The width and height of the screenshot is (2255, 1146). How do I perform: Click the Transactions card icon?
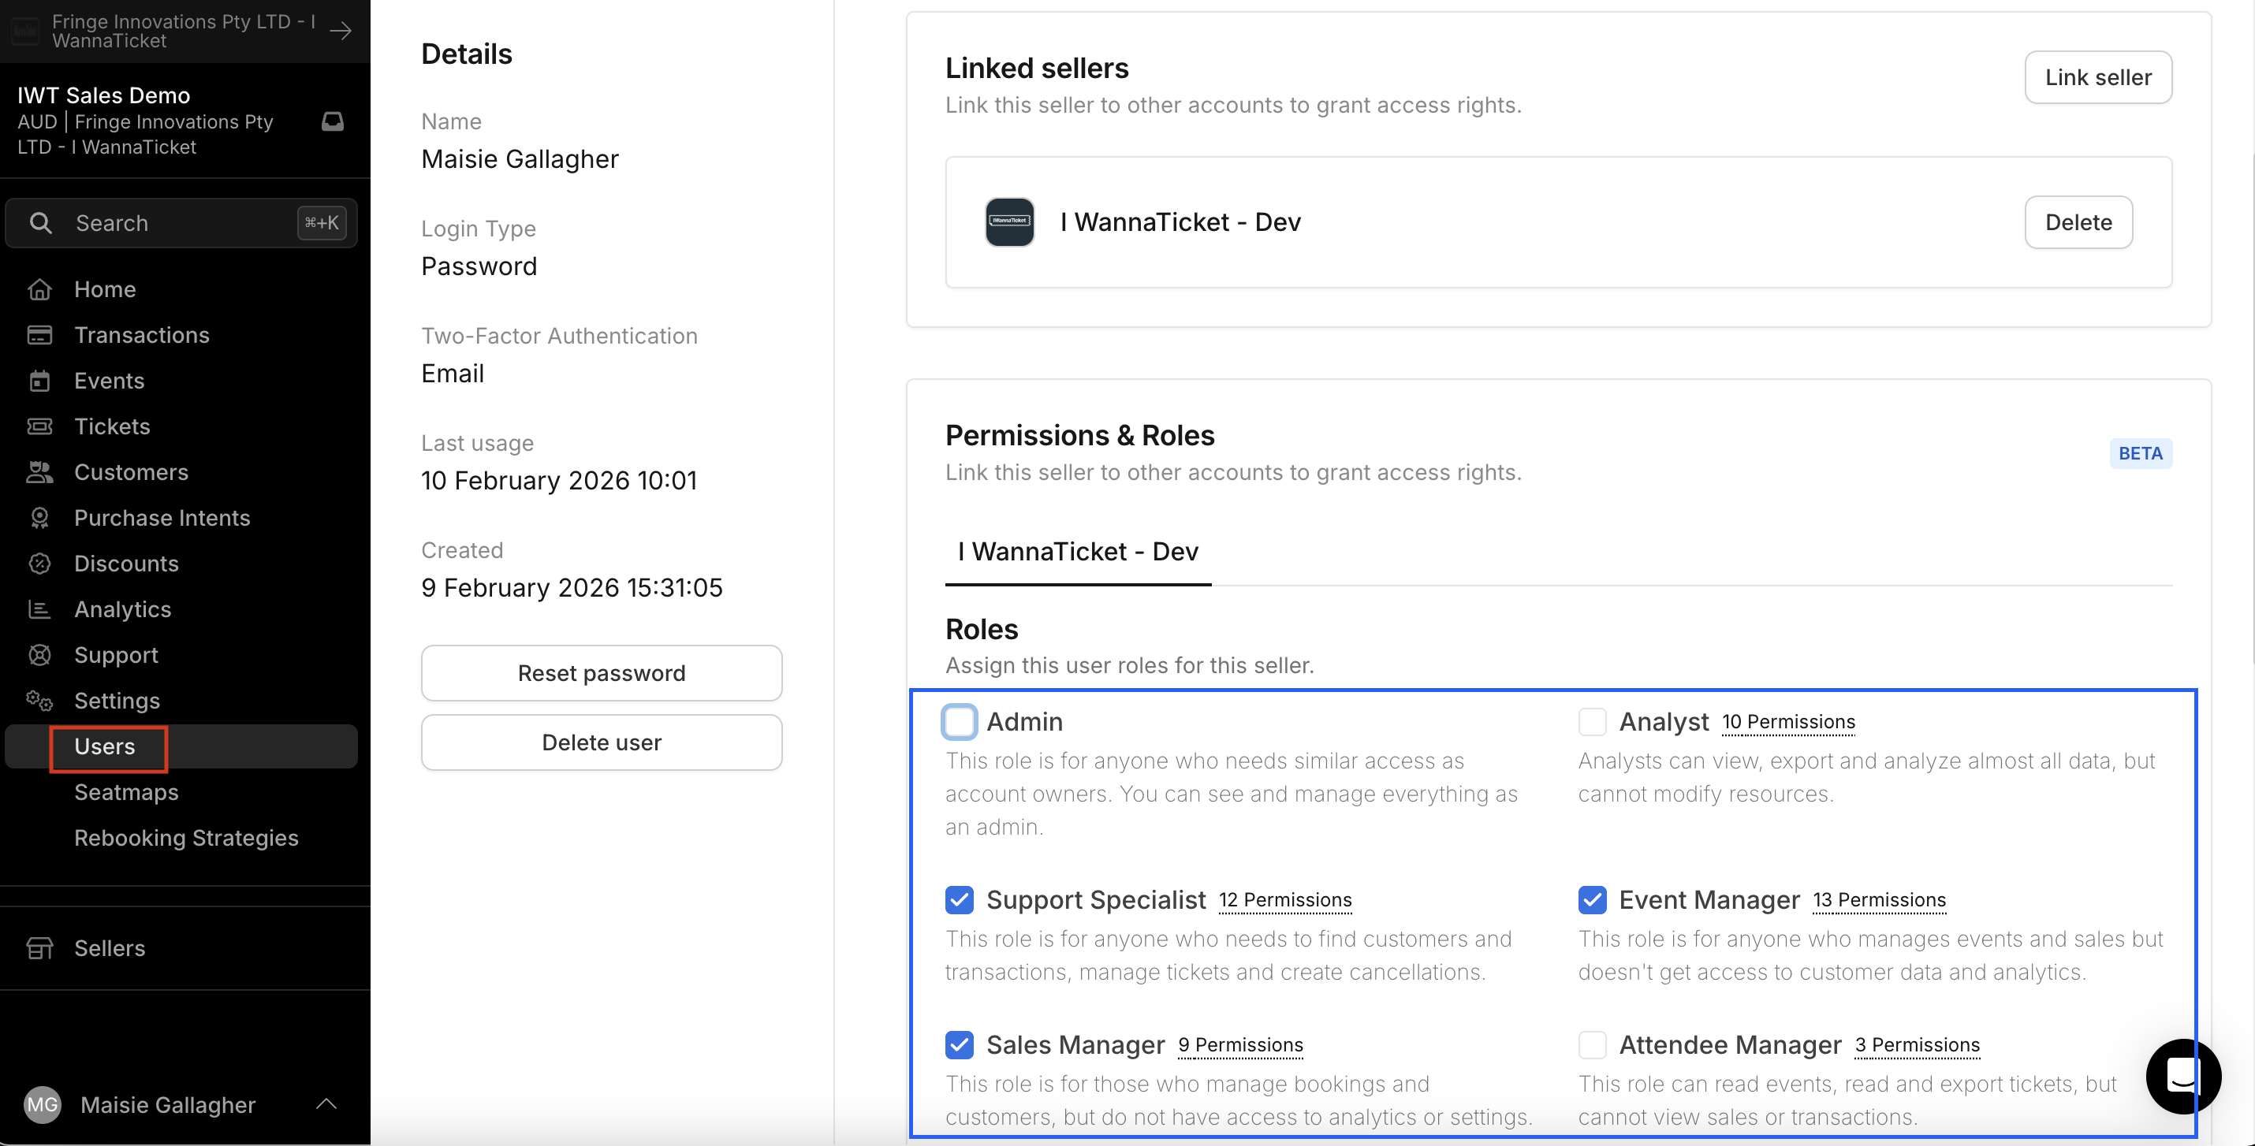pyautogui.click(x=39, y=335)
